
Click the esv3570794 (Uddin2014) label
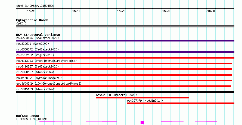(x=145, y=101)
